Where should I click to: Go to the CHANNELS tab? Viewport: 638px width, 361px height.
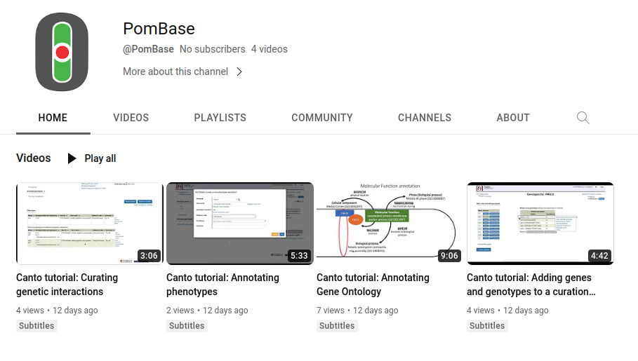point(425,118)
